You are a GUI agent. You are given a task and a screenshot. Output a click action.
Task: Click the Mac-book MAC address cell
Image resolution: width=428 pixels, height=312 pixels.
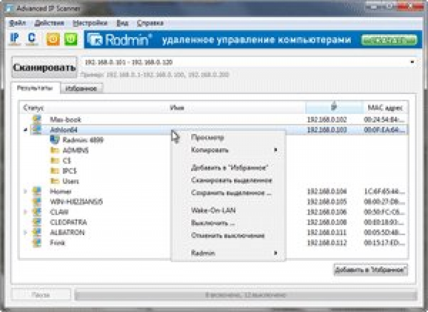pyautogui.click(x=384, y=120)
